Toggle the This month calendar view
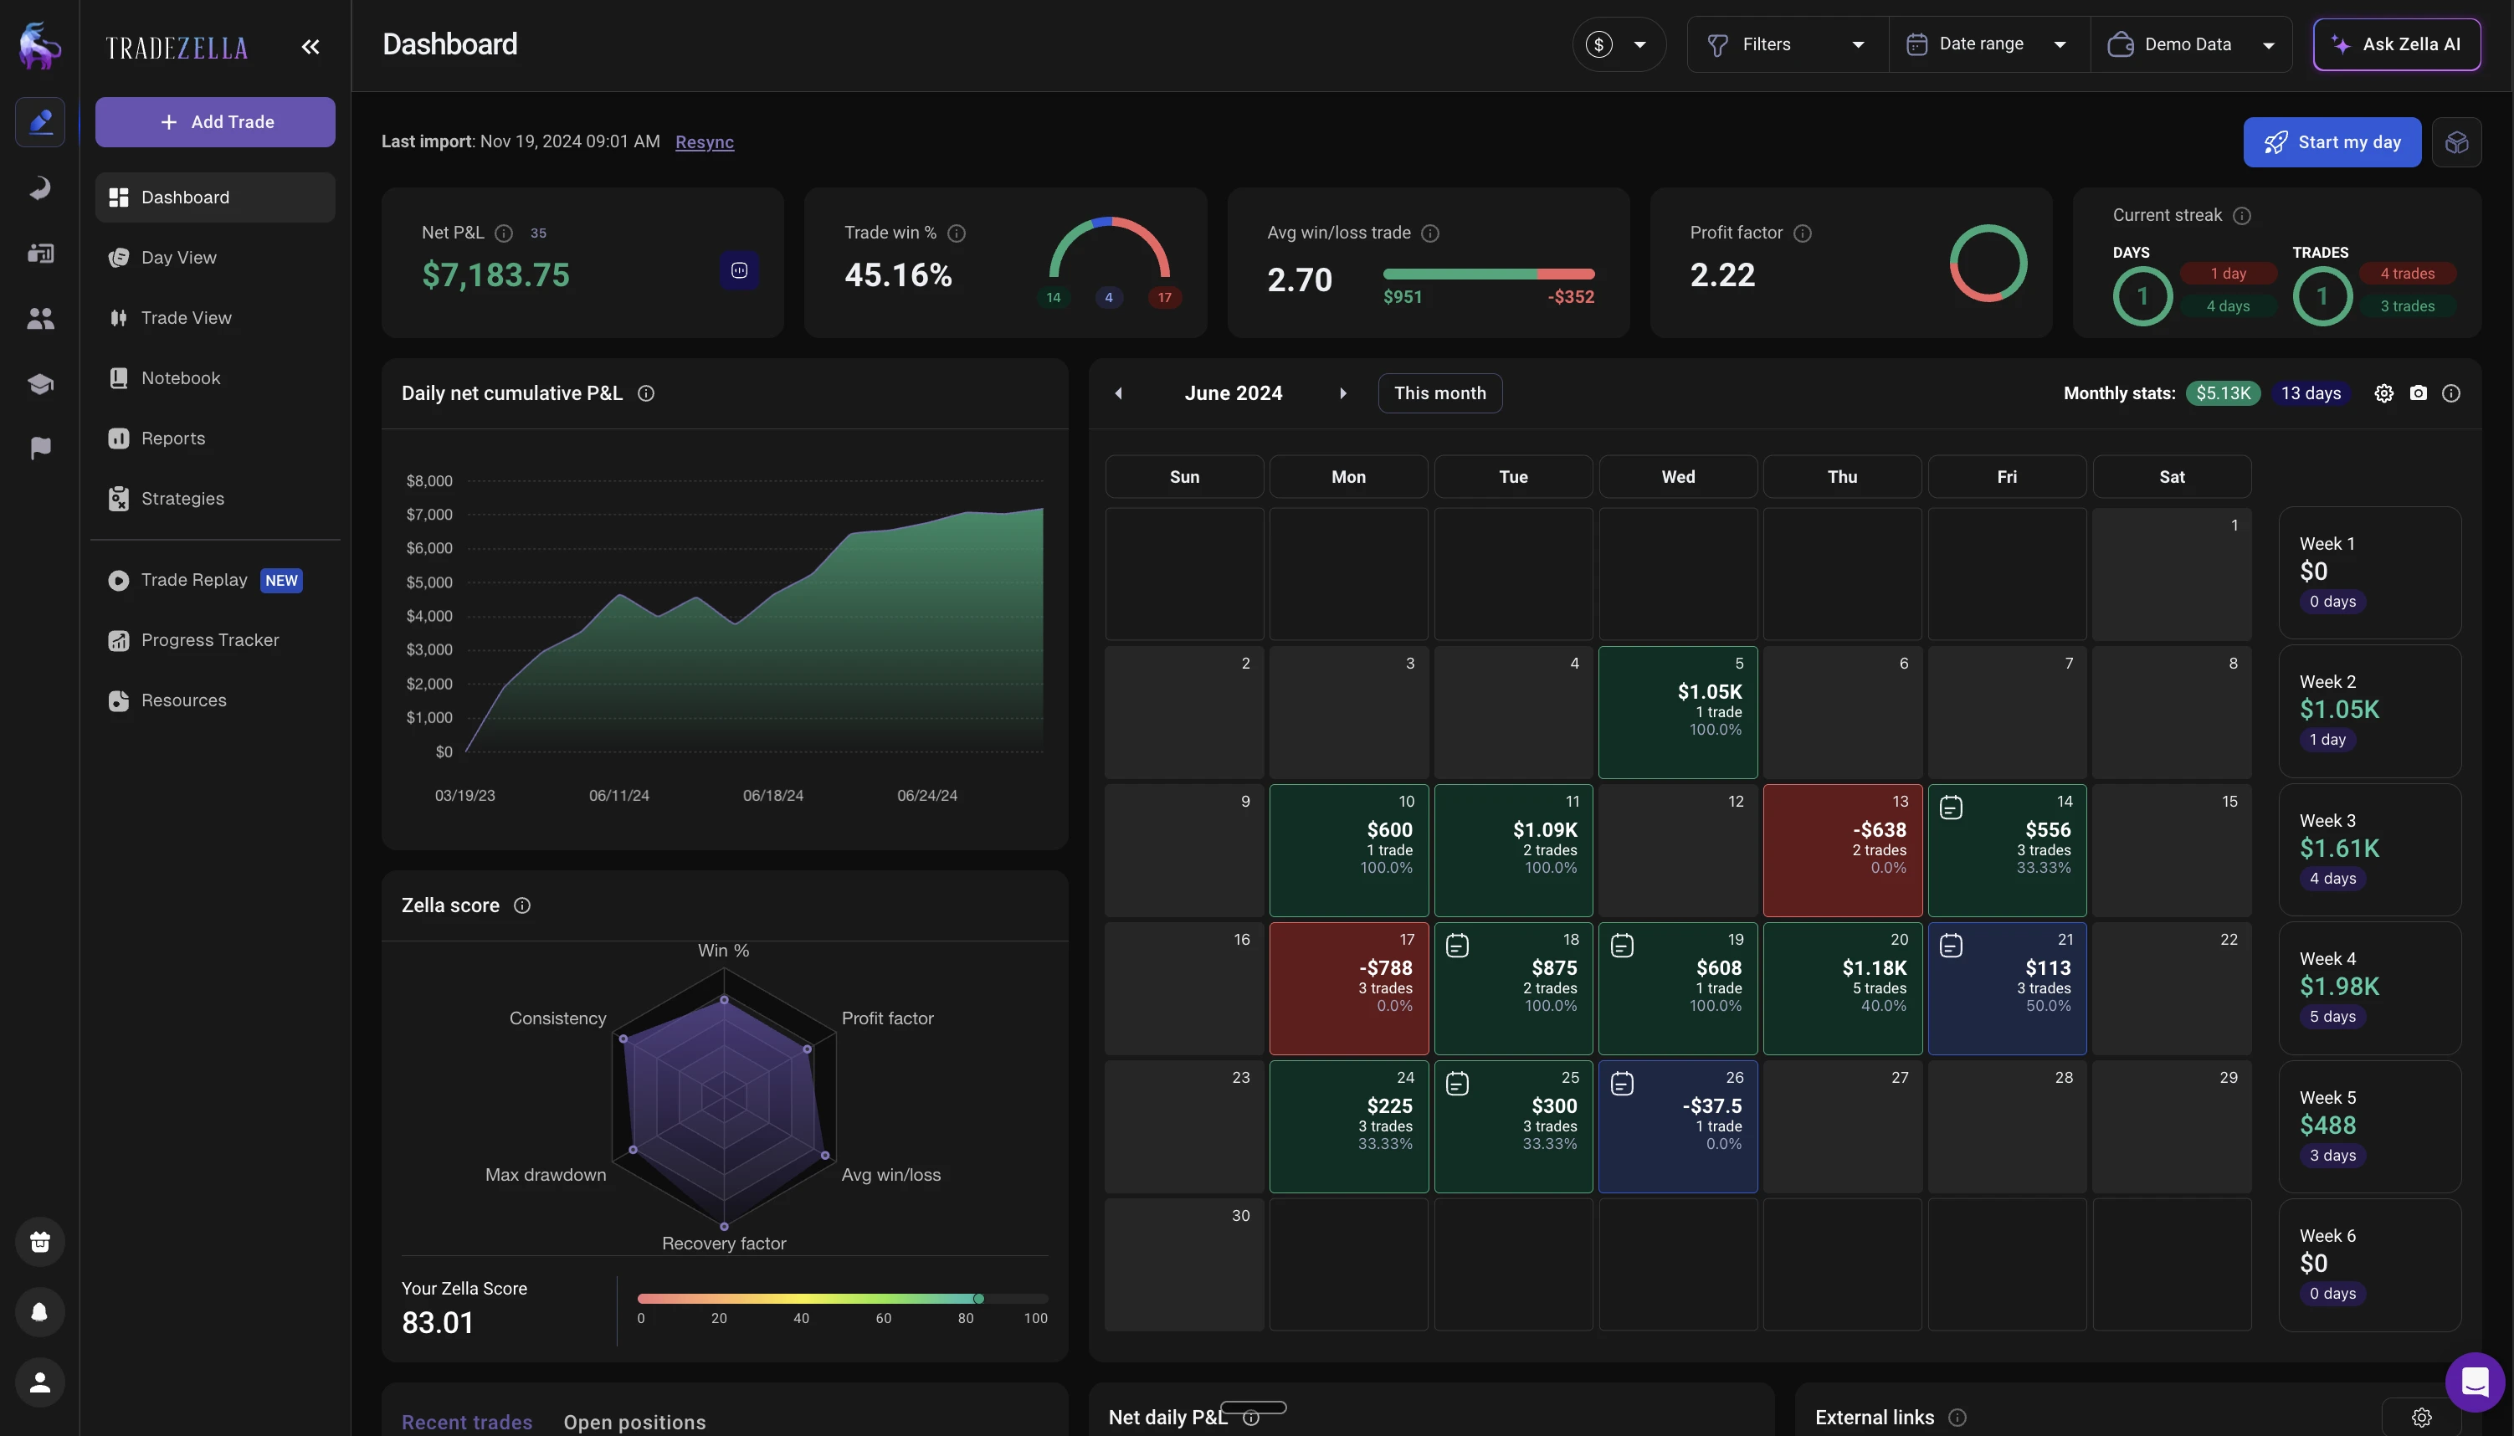 (x=1439, y=392)
